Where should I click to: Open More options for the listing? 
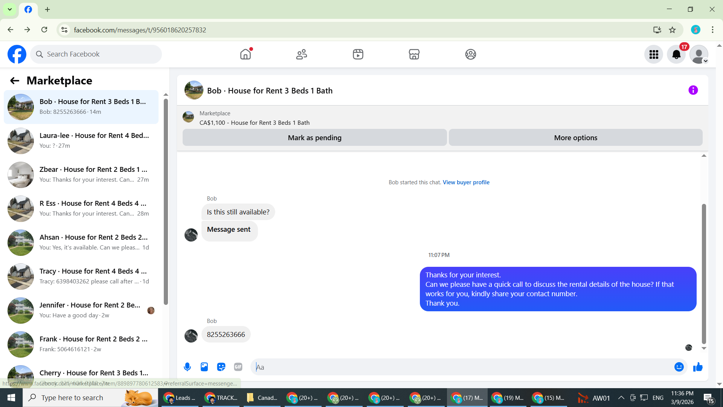pyautogui.click(x=575, y=138)
